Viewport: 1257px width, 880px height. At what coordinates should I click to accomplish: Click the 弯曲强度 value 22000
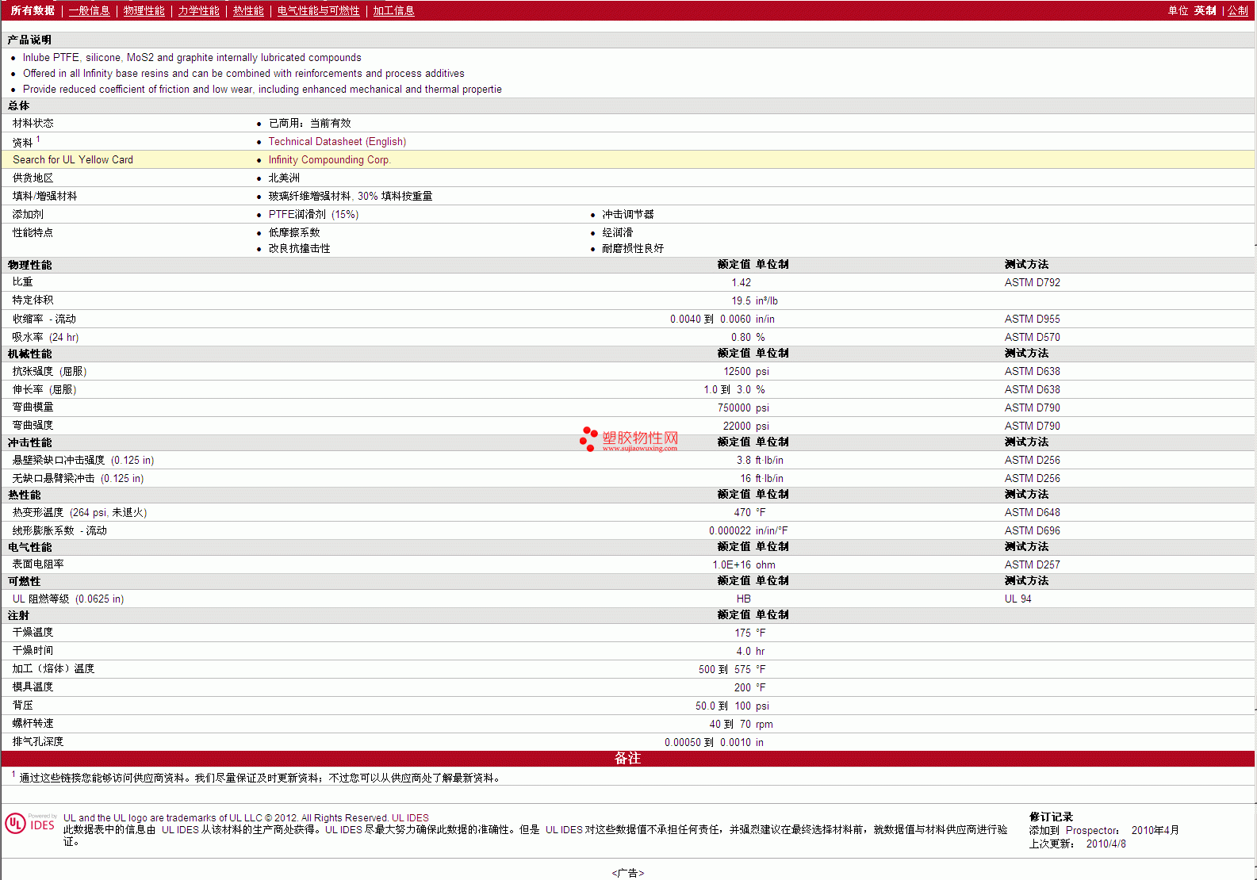(x=737, y=427)
